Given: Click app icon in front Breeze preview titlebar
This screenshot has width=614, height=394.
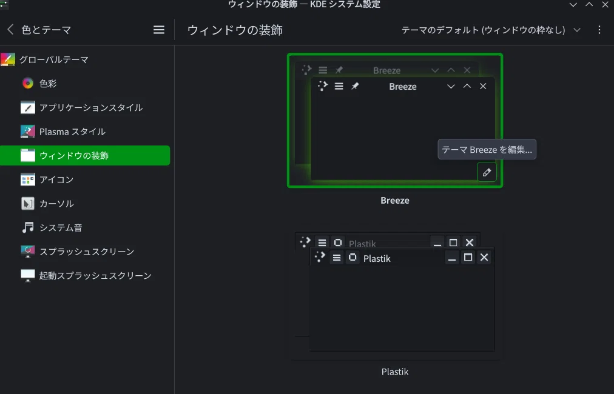Looking at the screenshot, I should [322, 86].
